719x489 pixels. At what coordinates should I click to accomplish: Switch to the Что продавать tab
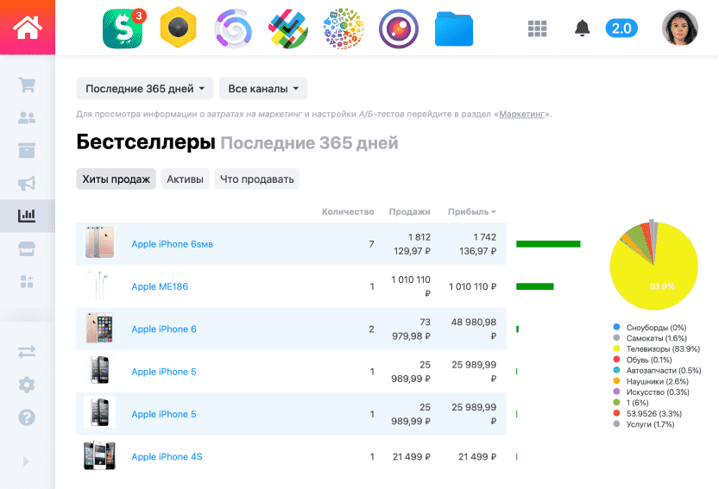(x=257, y=179)
